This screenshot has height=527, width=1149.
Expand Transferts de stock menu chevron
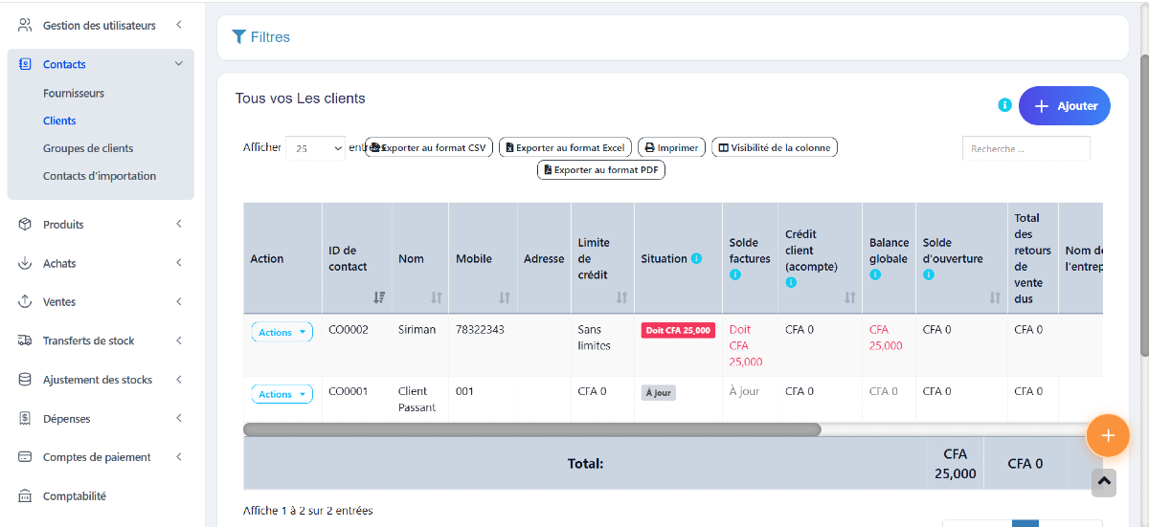pyautogui.click(x=179, y=340)
